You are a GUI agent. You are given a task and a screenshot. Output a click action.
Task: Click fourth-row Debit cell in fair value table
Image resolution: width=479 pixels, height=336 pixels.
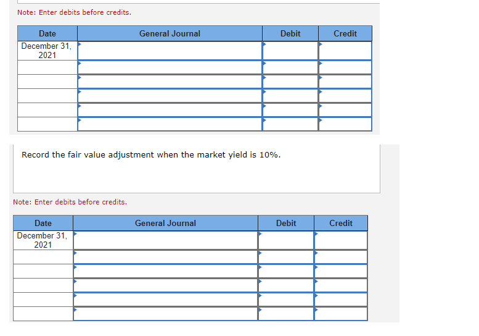(x=286, y=285)
